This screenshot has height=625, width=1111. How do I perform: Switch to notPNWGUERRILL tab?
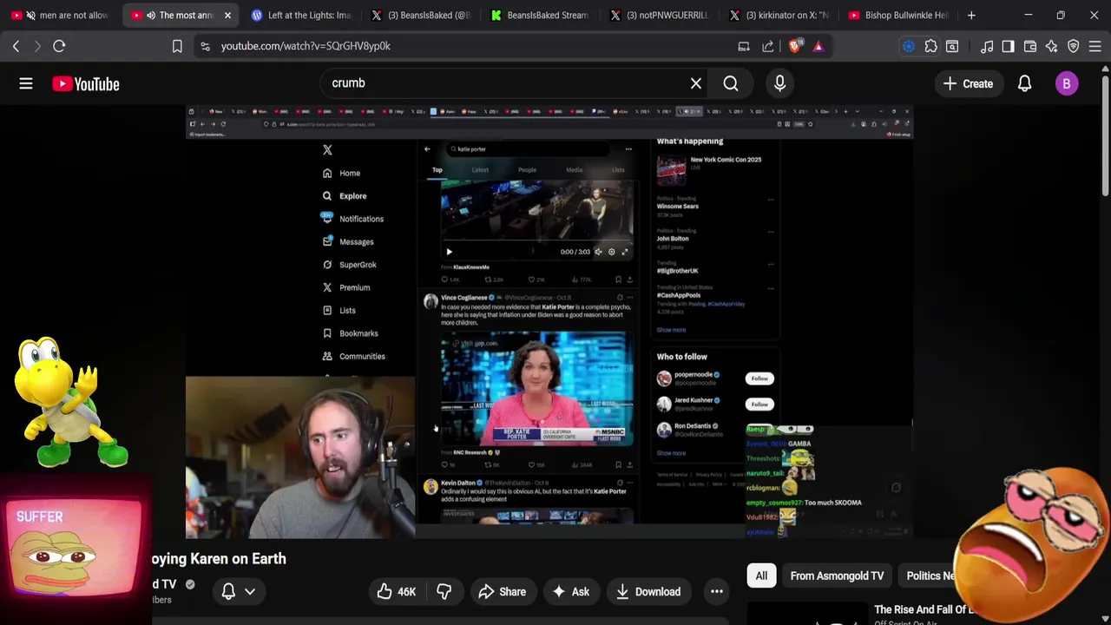click(660, 15)
